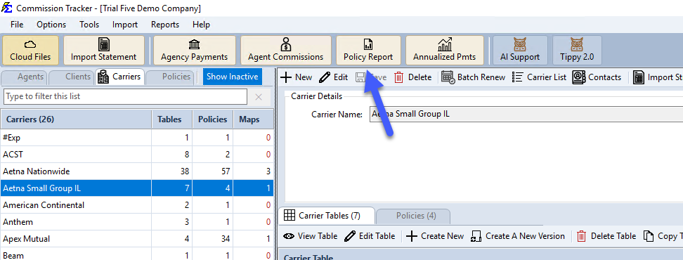
Task: Switch to Policies (4) tab
Action: click(x=413, y=216)
